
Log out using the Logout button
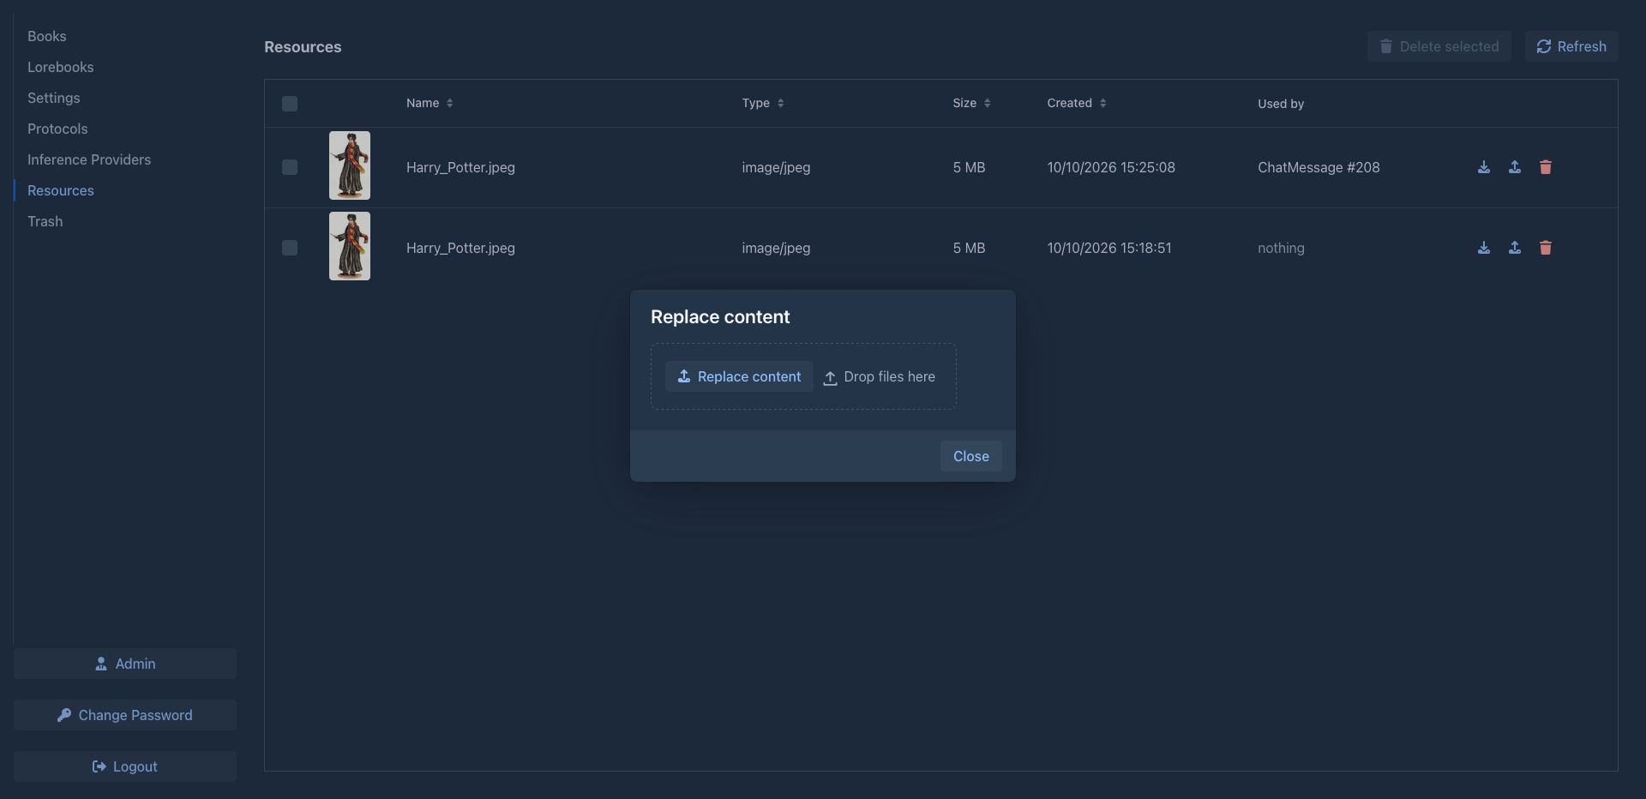(125, 766)
